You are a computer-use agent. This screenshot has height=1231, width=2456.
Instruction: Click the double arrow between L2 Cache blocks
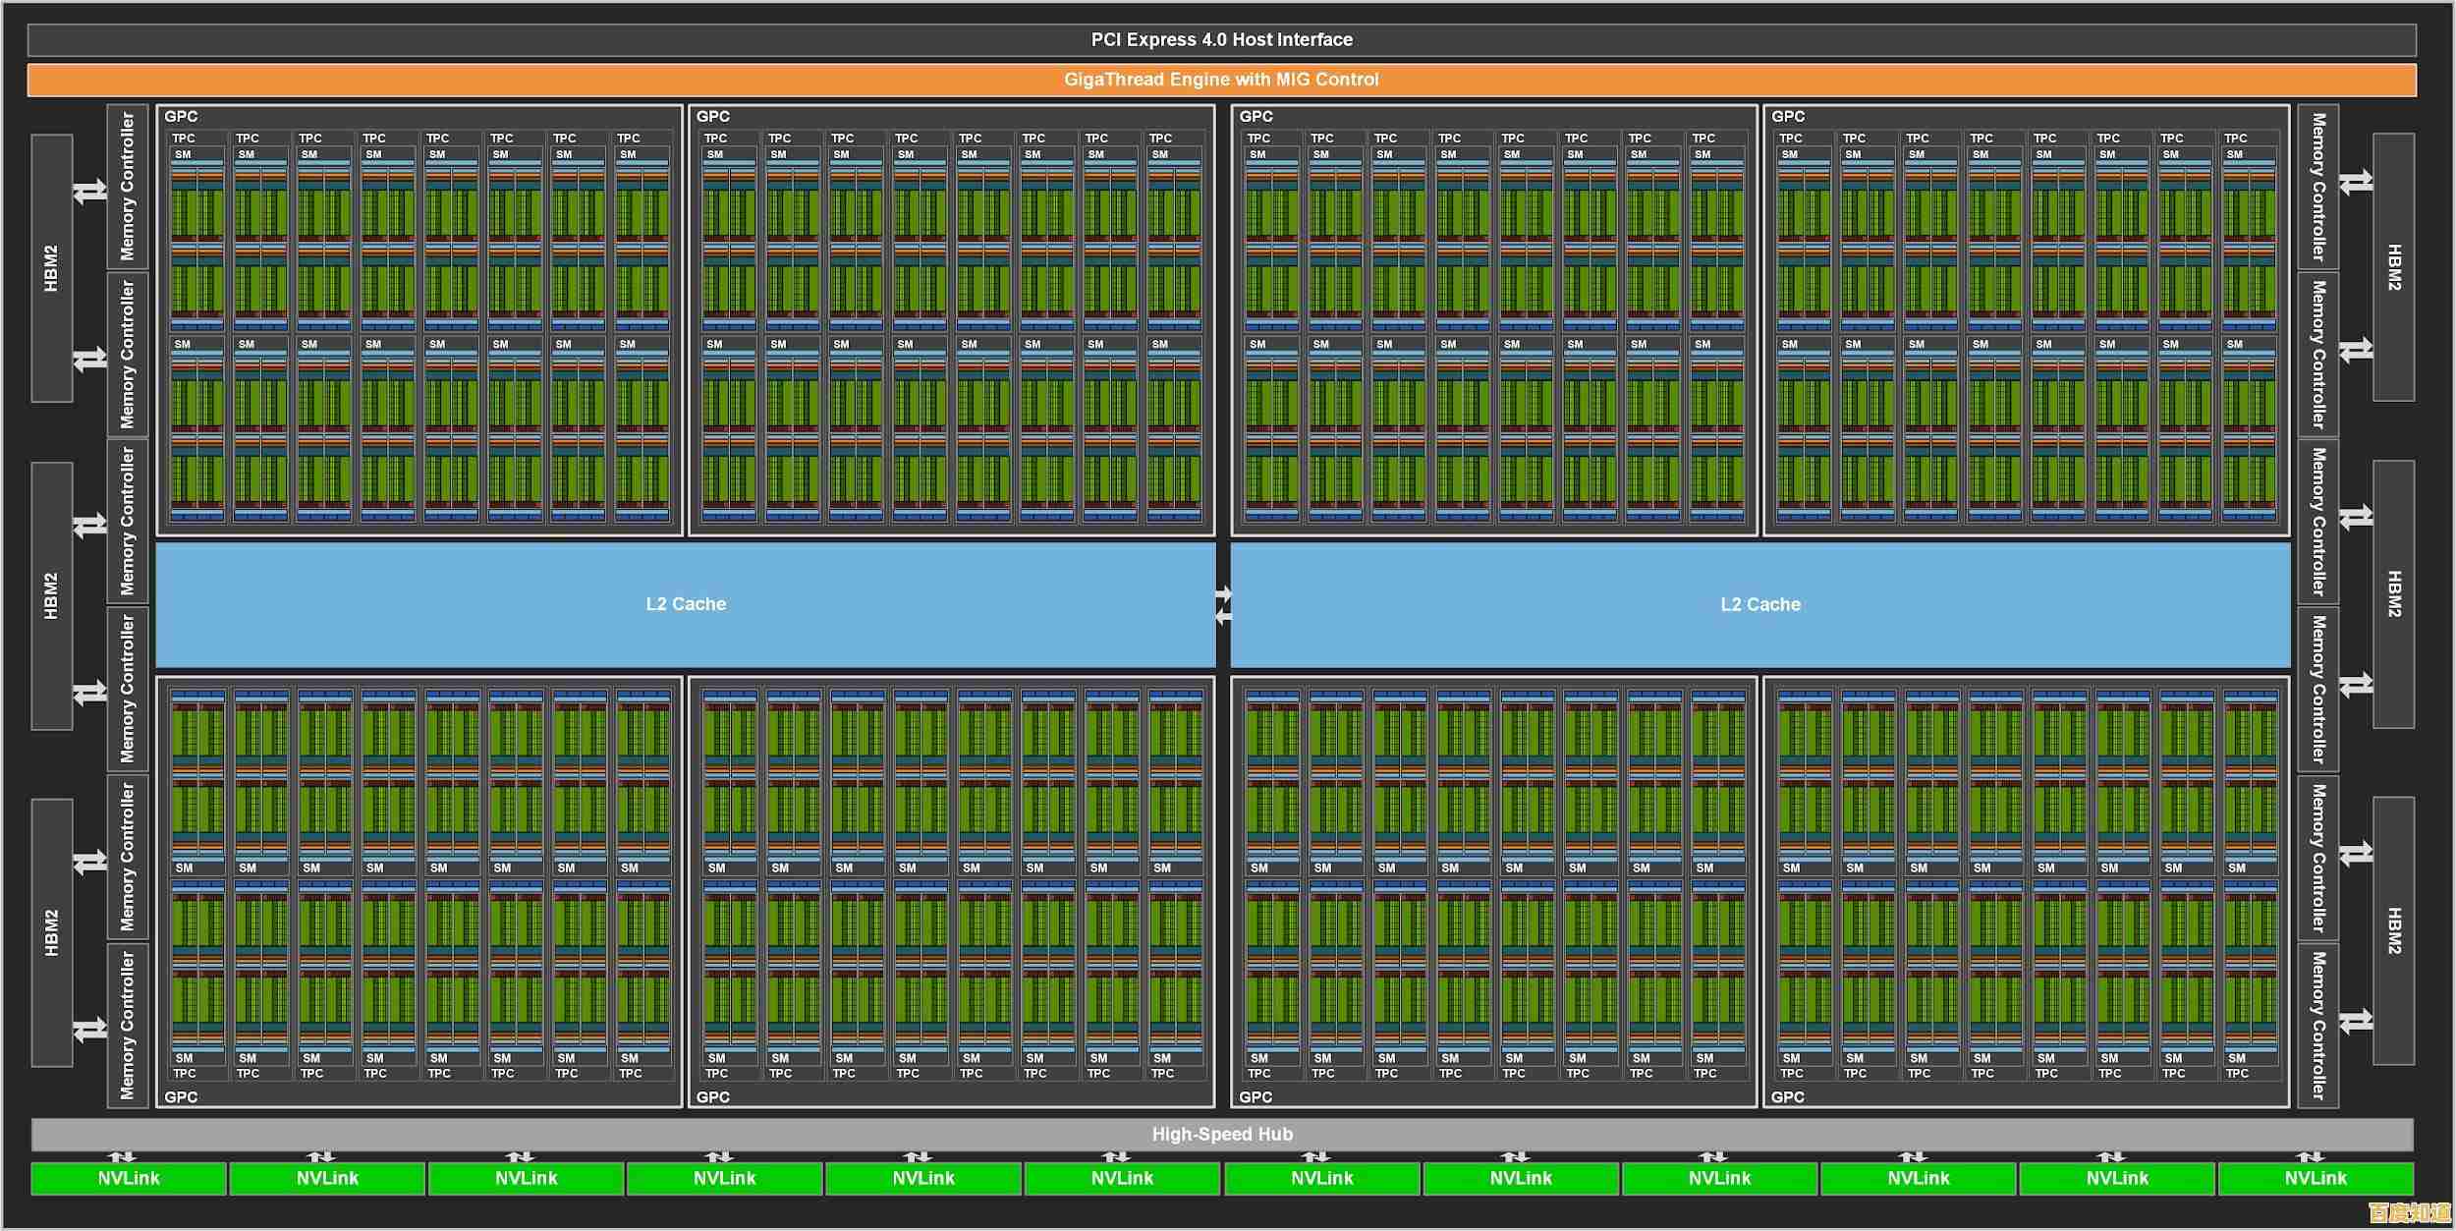[x=1223, y=605]
